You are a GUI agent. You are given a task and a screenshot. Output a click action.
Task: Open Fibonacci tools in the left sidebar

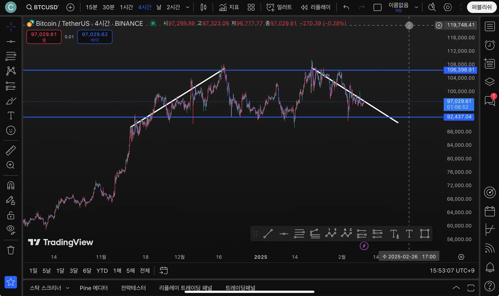point(11,56)
